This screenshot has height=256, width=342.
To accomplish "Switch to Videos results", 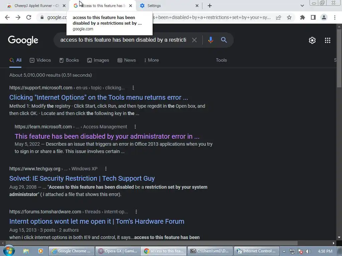I will coord(40,60).
